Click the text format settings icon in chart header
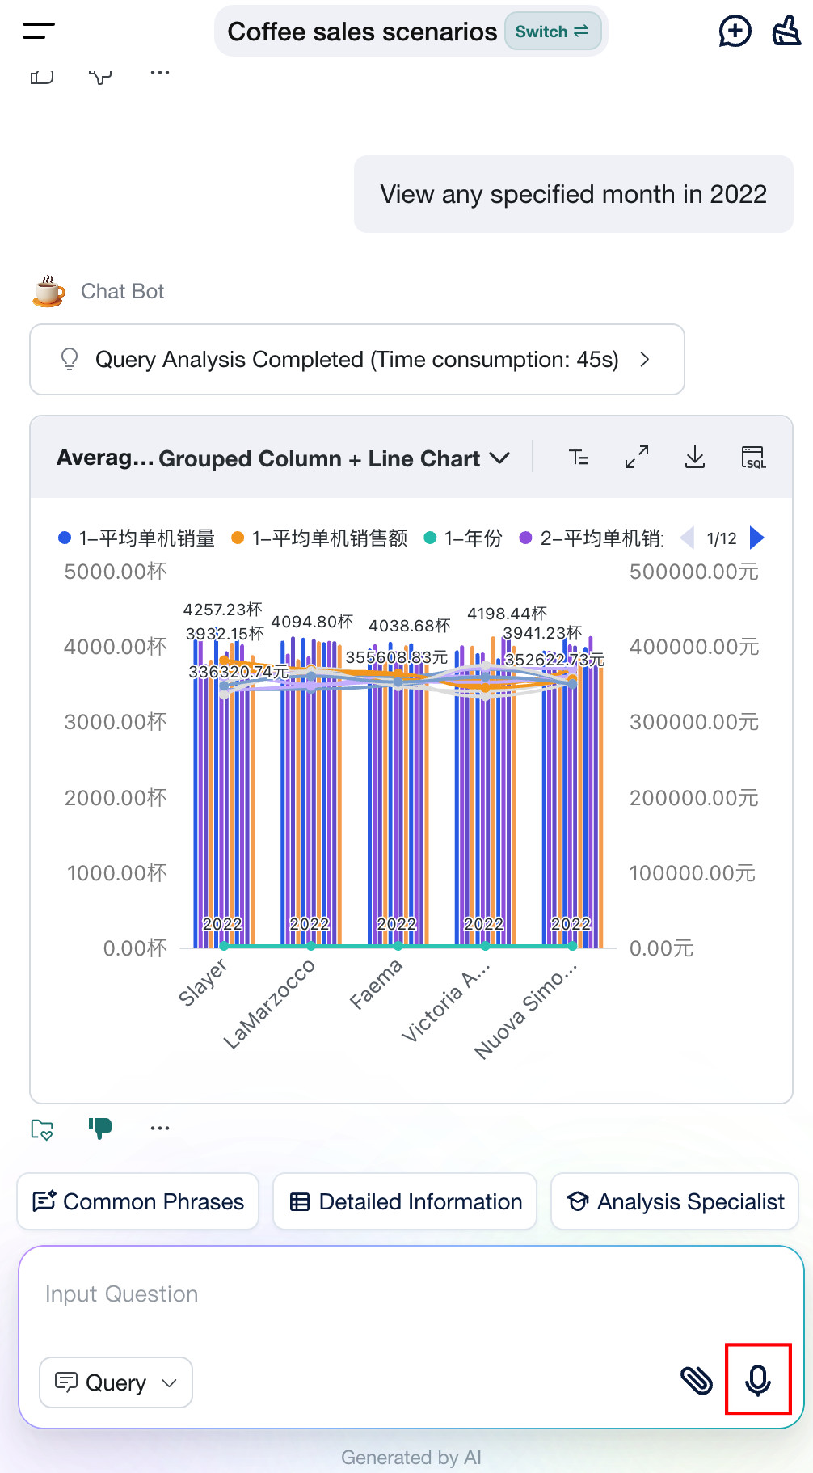The height and width of the screenshot is (1473, 813). click(579, 458)
